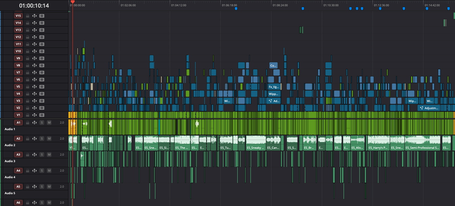Click the blue marker under 01:12:36:00

(380, 8)
